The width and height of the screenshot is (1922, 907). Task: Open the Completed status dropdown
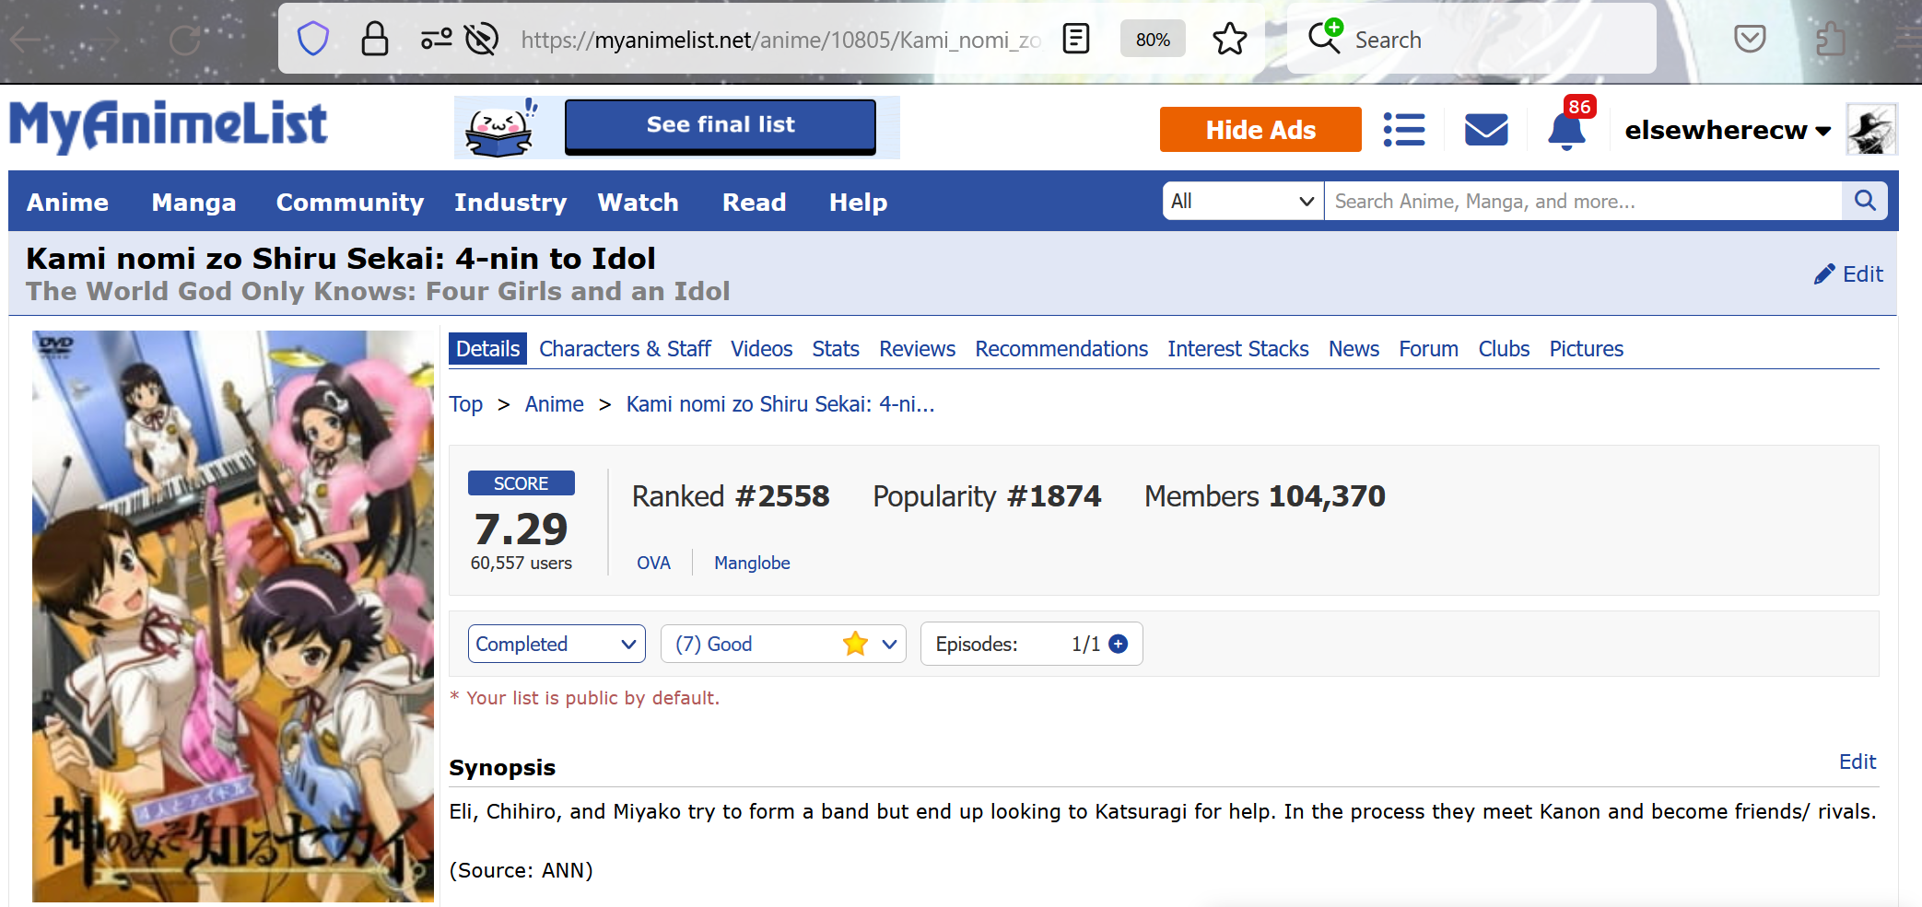click(x=557, y=645)
